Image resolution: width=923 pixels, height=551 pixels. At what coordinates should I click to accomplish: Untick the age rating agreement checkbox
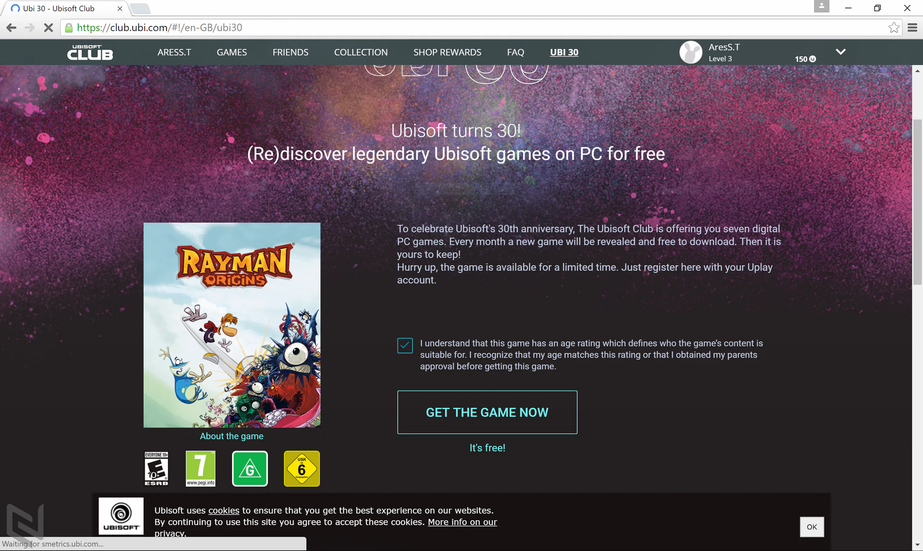(405, 345)
